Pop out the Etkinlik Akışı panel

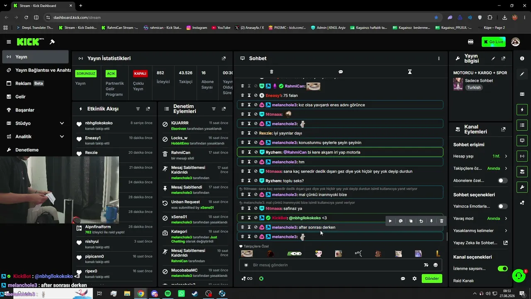point(148,109)
